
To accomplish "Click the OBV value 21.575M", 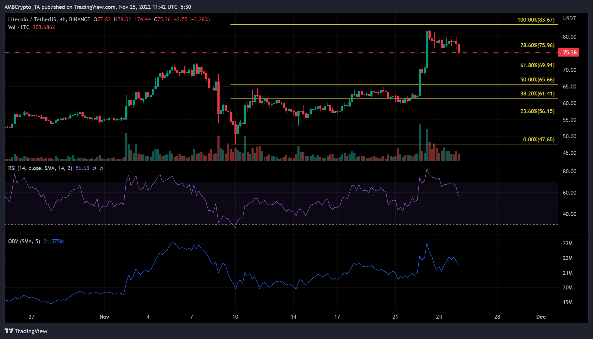I will pyautogui.click(x=54, y=241).
